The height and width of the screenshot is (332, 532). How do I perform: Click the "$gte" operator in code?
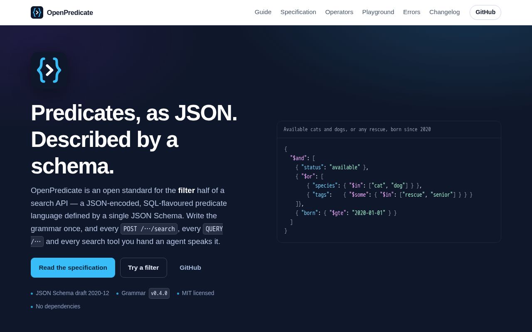(337, 213)
